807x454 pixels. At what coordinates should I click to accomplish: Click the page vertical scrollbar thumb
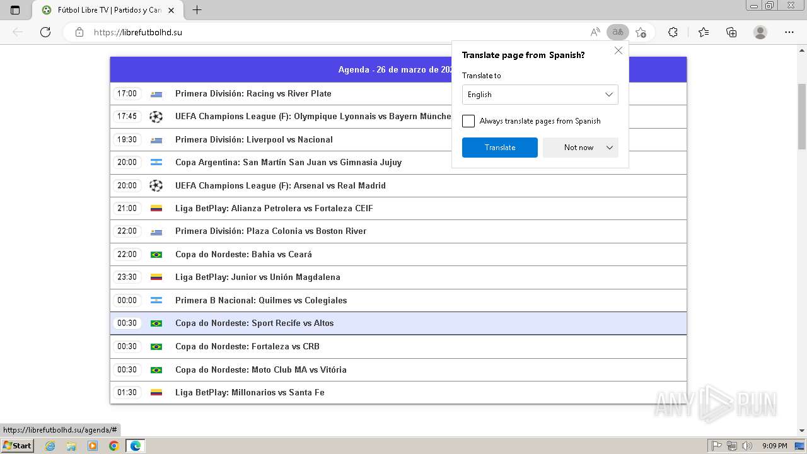[x=802, y=116]
